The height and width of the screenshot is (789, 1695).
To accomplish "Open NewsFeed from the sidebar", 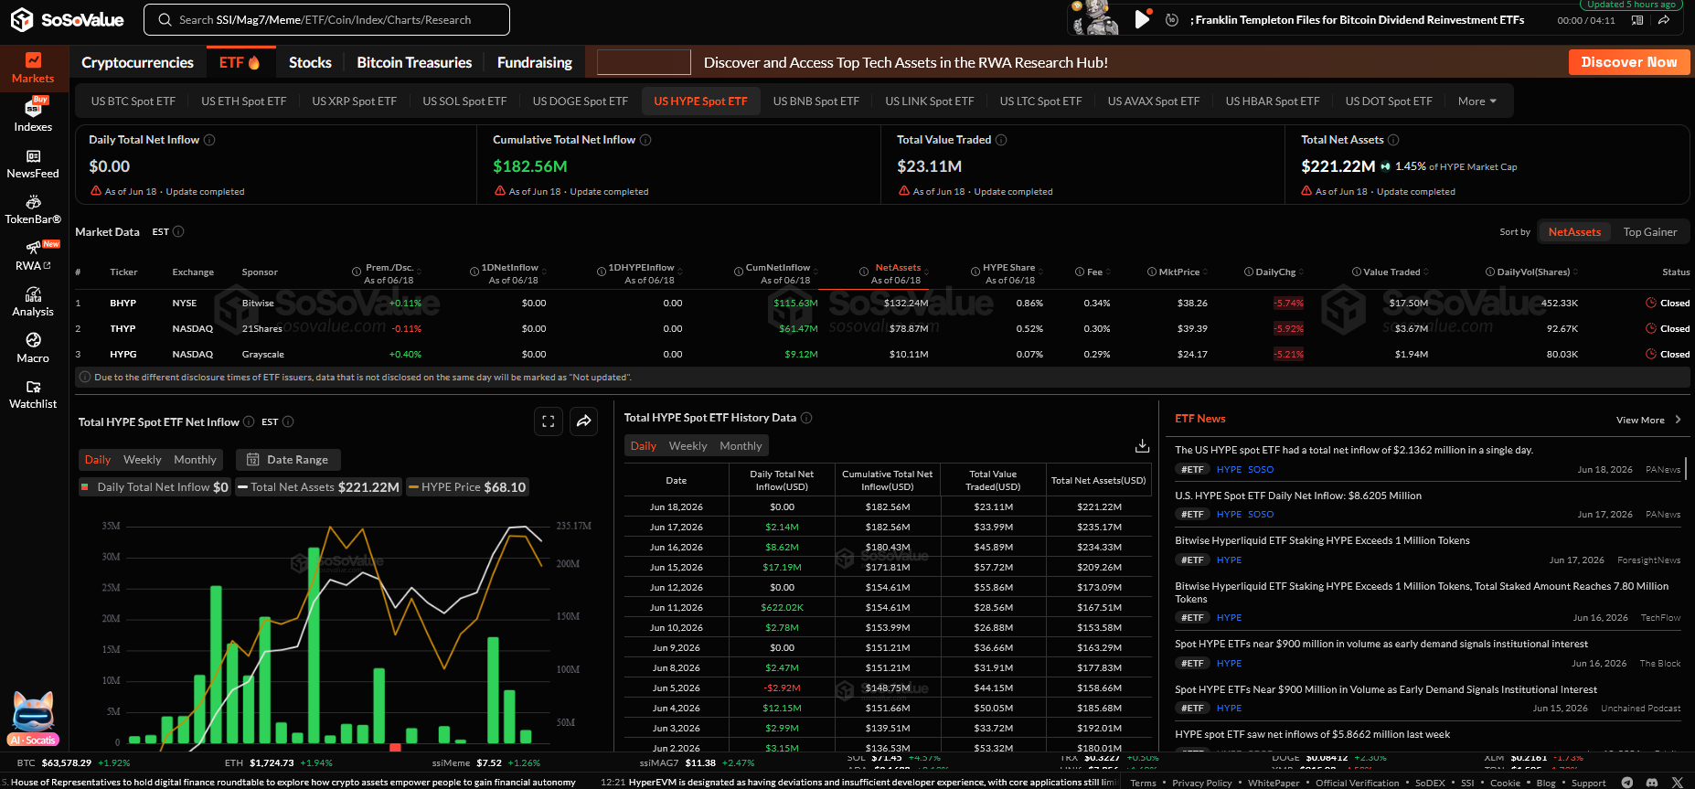I will click(33, 164).
